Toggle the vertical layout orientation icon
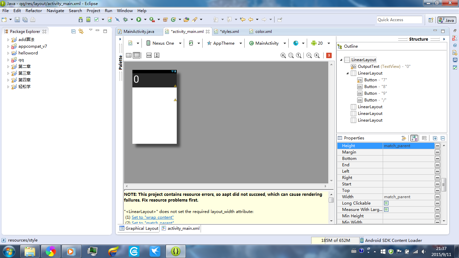Image resolution: width=459 pixels, height=258 pixels. (137, 55)
